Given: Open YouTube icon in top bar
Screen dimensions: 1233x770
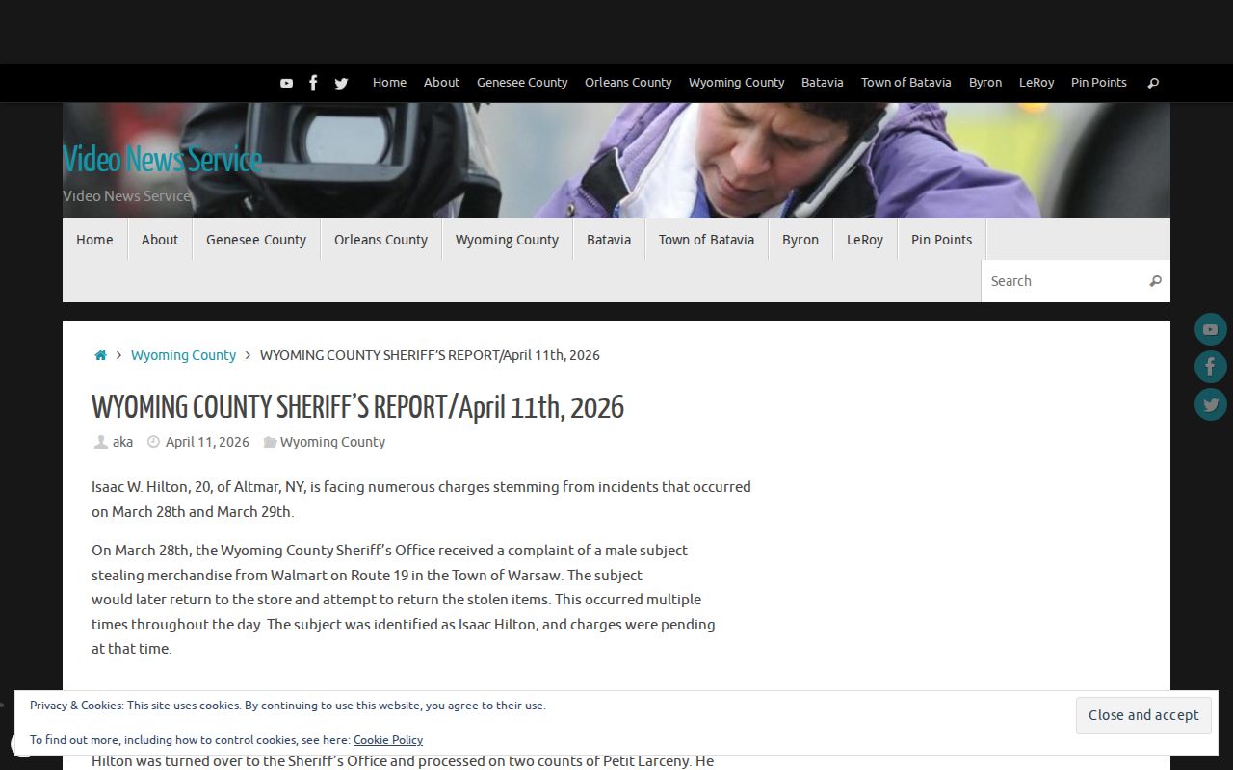Looking at the screenshot, I should pyautogui.click(x=286, y=83).
